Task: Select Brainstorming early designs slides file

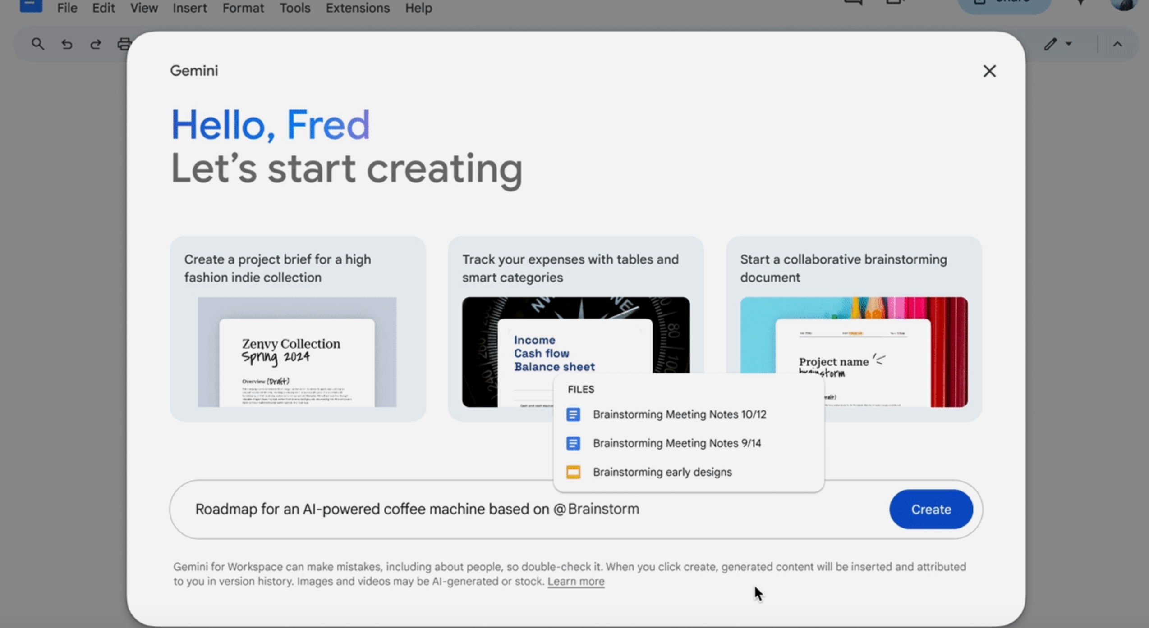Action: pos(662,472)
